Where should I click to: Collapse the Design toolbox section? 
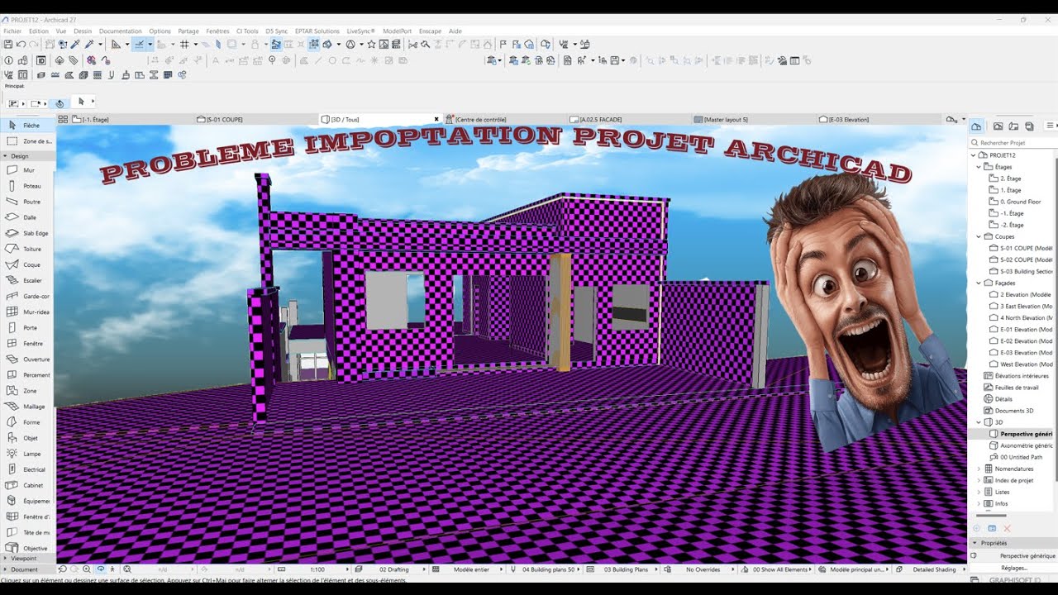coord(5,156)
